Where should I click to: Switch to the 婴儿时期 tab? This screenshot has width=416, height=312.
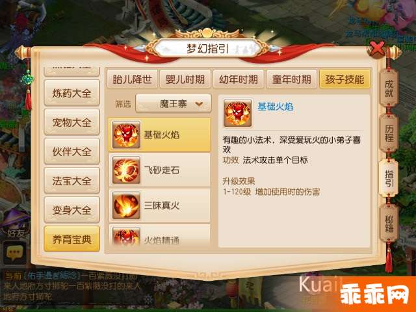tap(185, 79)
